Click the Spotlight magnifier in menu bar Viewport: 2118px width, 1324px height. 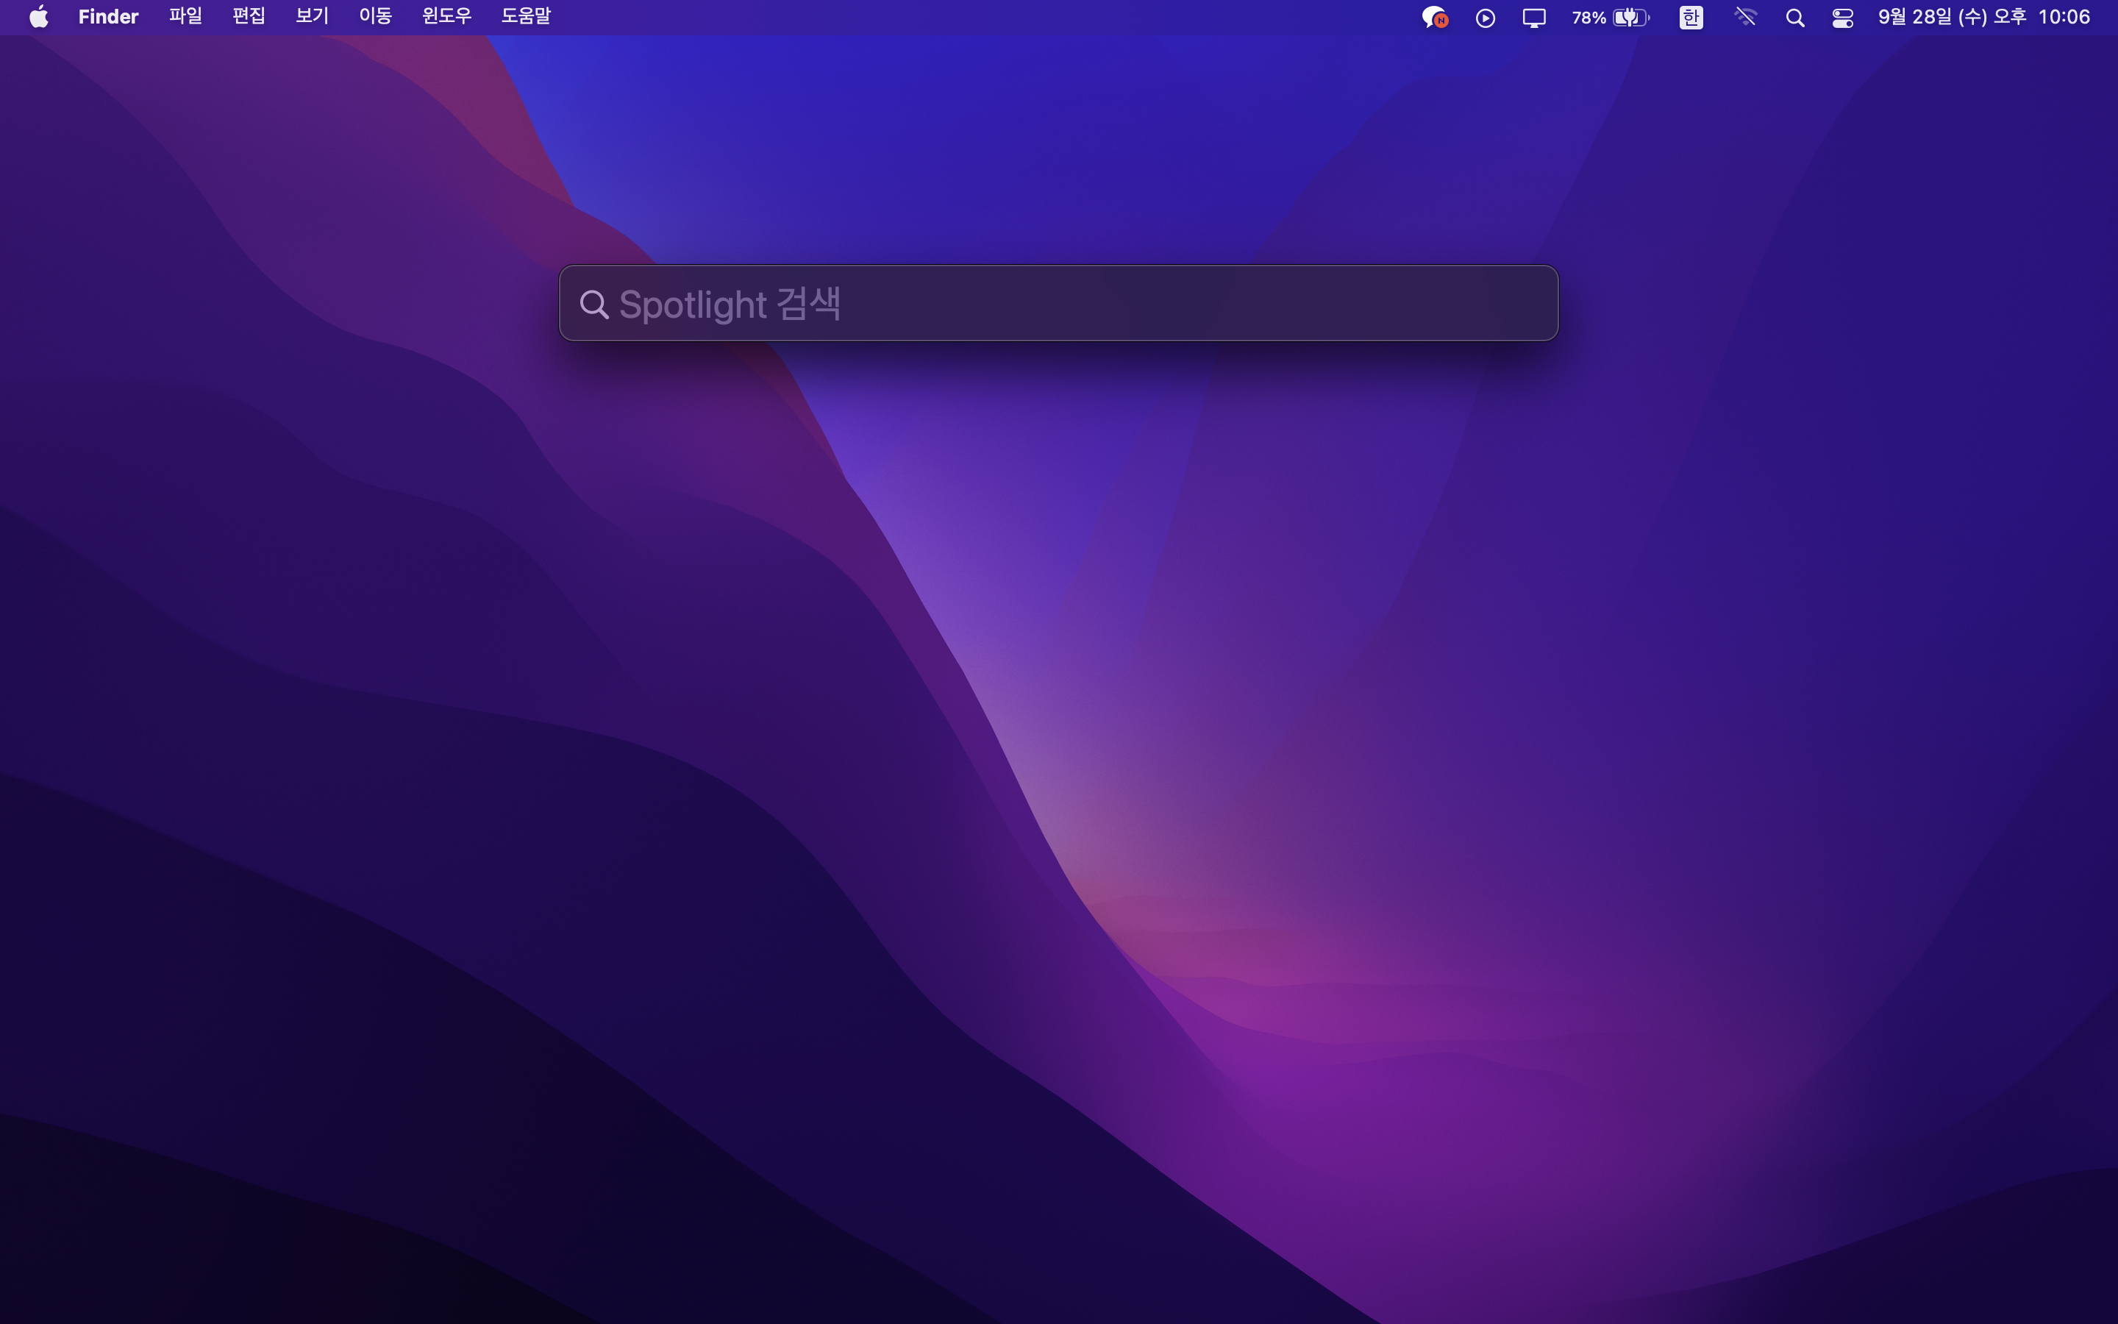coord(1794,18)
